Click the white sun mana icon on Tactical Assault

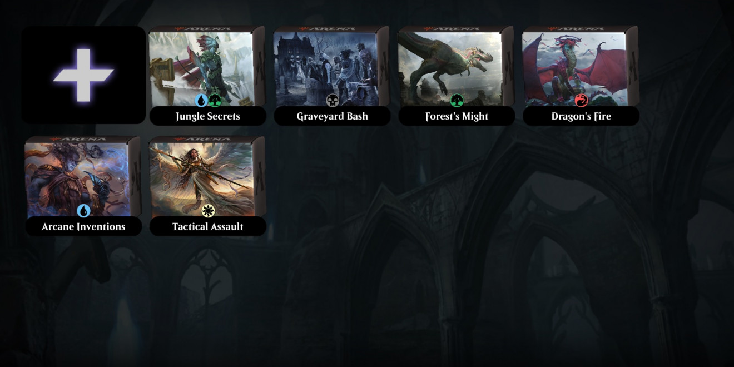(x=208, y=211)
